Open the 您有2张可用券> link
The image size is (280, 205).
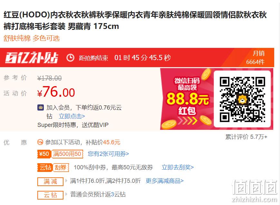click(108, 154)
